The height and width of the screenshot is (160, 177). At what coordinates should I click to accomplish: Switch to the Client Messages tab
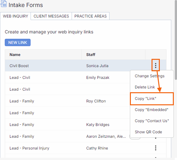[x=51, y=16]
